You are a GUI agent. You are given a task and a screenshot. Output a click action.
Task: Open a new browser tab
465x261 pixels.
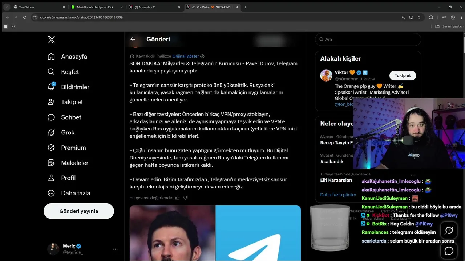[x=246, y=7]
